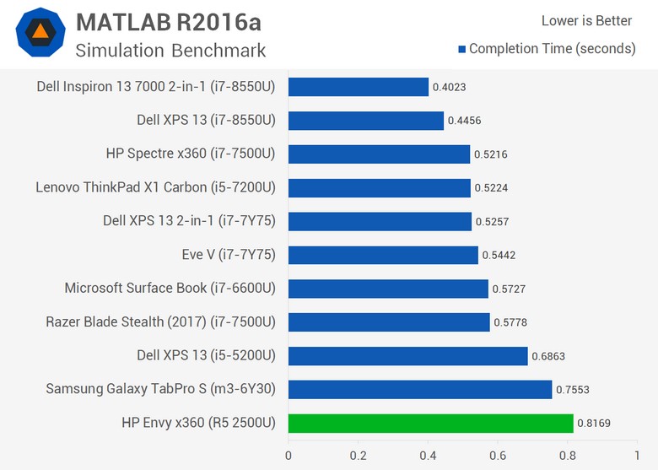
Task: Click the Razer Blade Stealth (2017) bar
Action: coord(389,322)
